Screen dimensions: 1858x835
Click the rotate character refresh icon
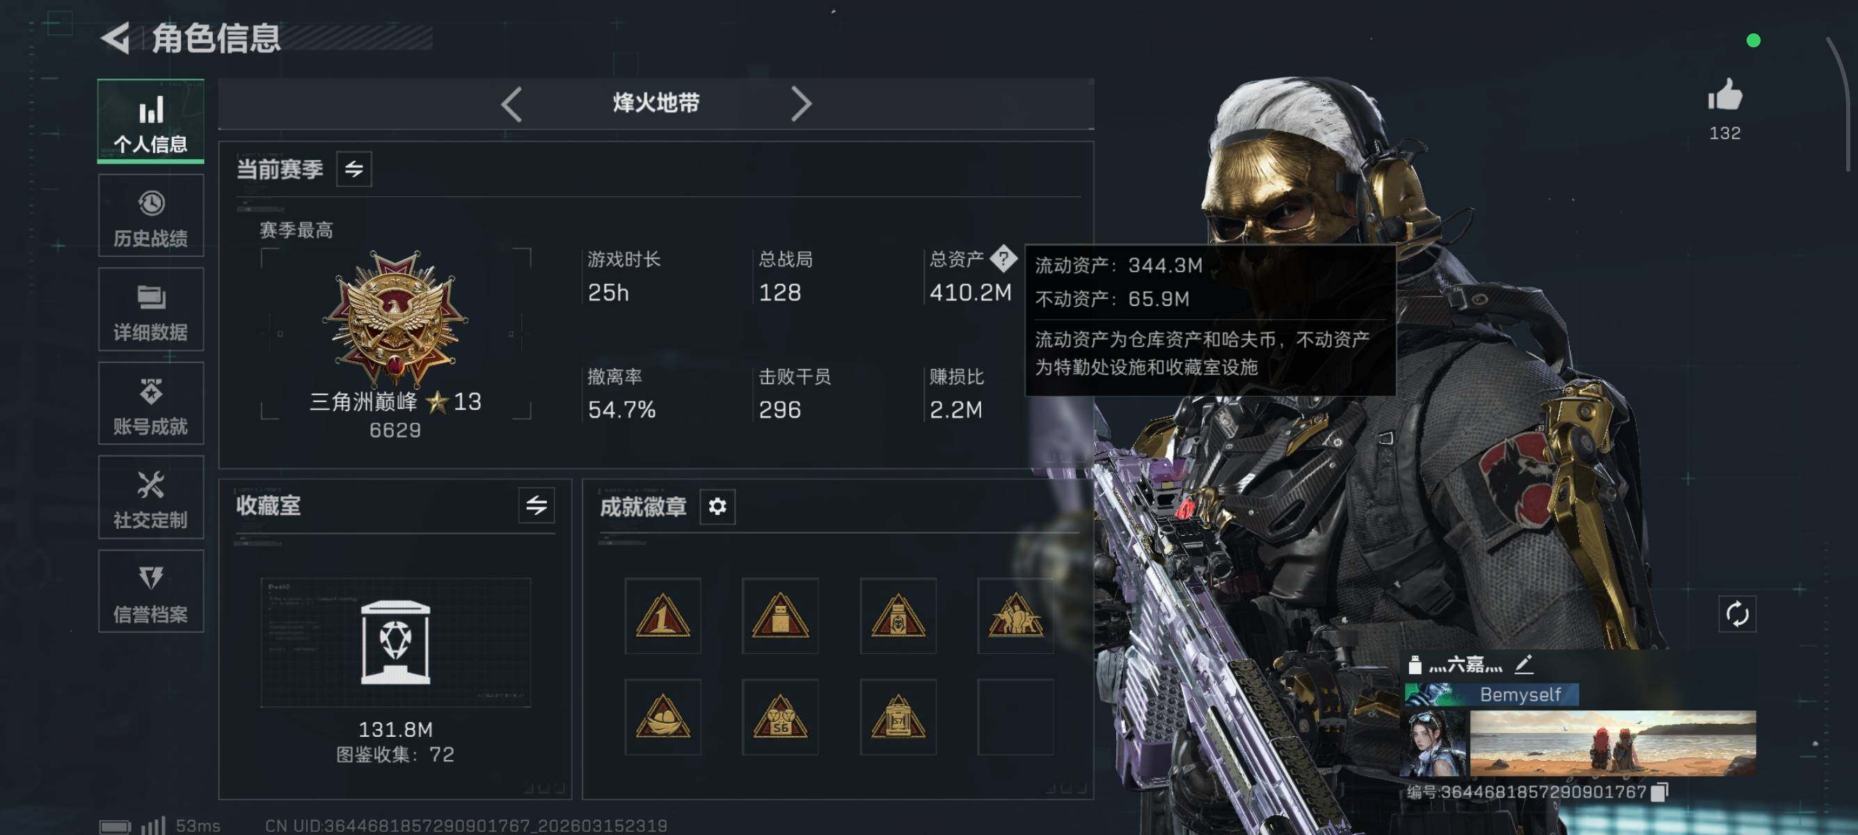point(1738,614)
